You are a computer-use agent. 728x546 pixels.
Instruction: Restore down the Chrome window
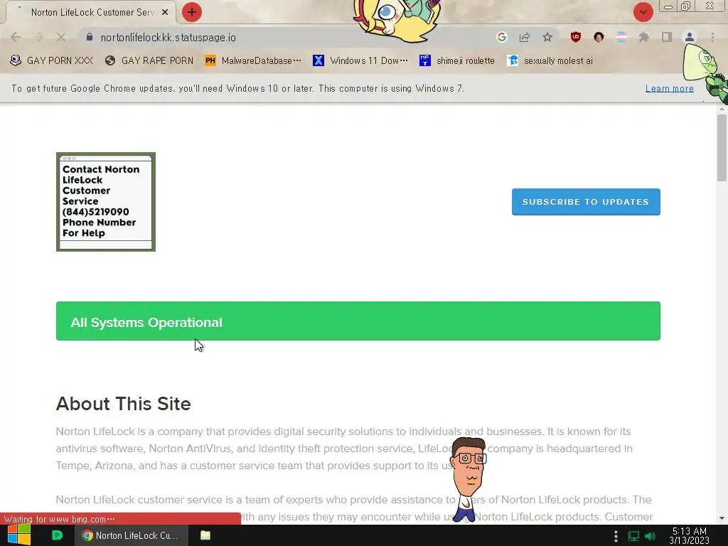pos(686,6)
